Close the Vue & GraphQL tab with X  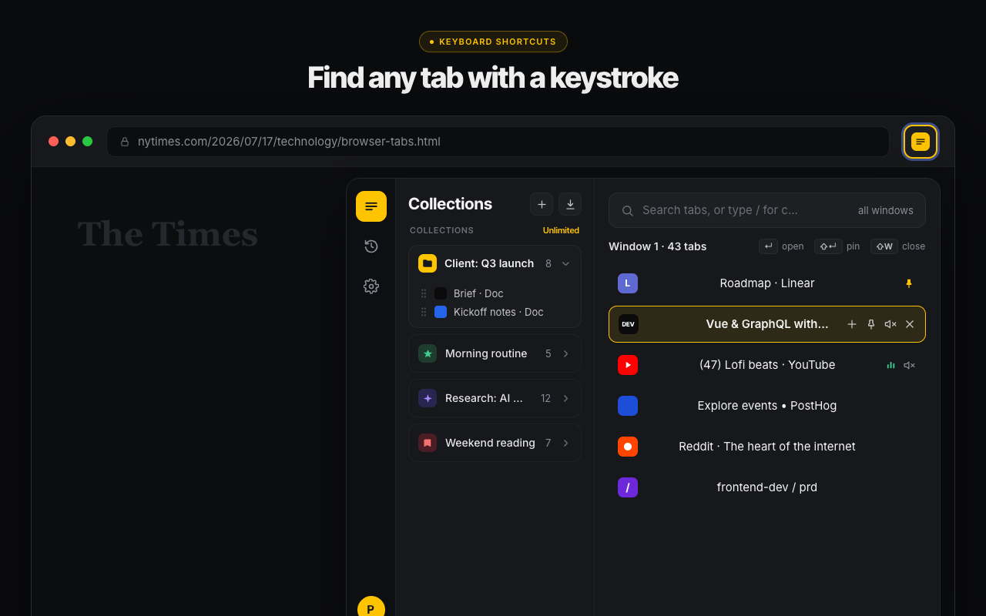(910, 324)
